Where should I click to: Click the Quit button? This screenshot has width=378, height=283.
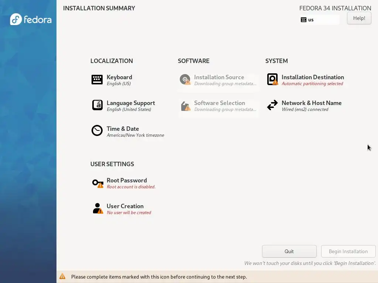289,251
